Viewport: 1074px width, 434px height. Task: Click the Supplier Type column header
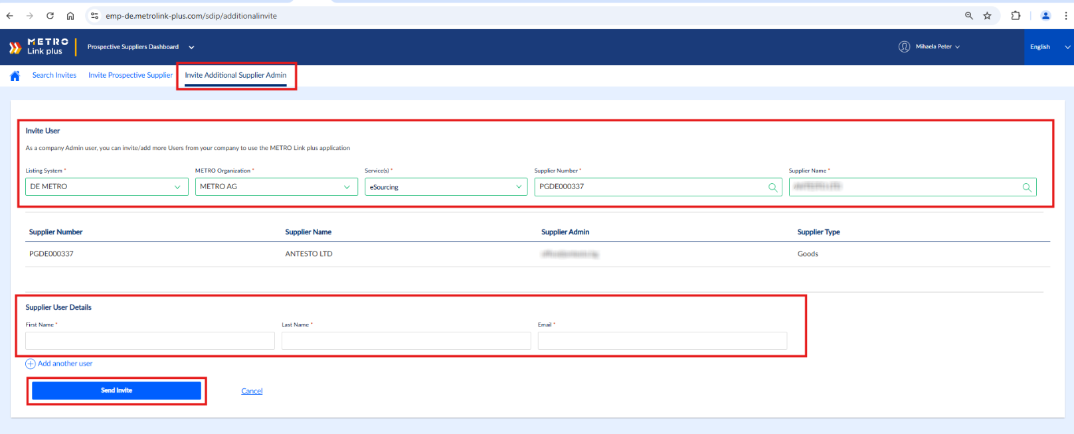click(x=818, y=232)
